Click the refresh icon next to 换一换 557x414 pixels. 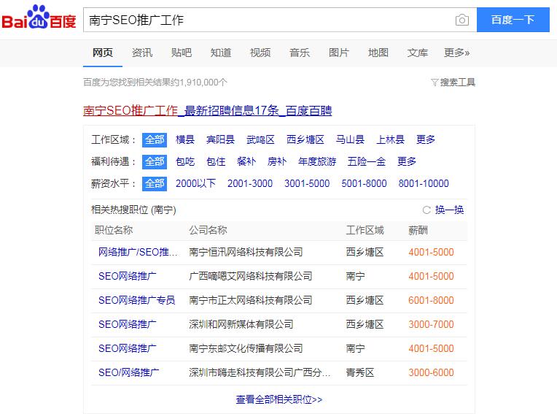tap(426, 210)
